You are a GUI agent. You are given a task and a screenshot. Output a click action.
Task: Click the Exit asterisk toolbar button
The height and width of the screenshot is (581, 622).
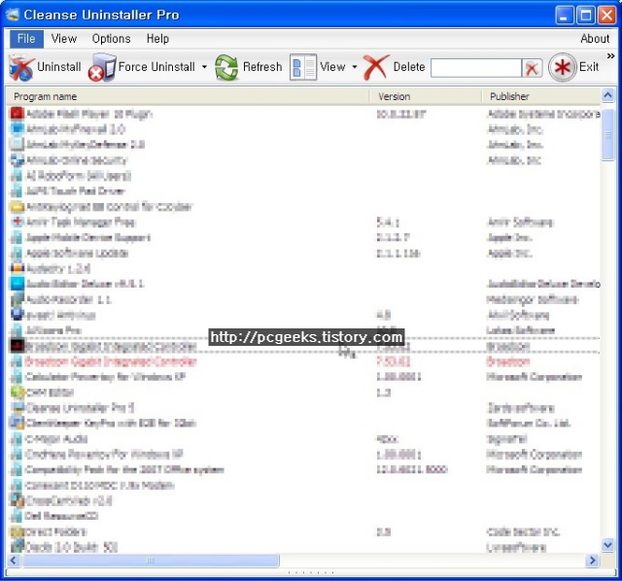pyautogui.click(x=573, y=67)
